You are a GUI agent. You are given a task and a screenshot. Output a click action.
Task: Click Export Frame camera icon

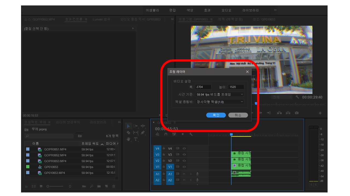(x=297, y=113)
